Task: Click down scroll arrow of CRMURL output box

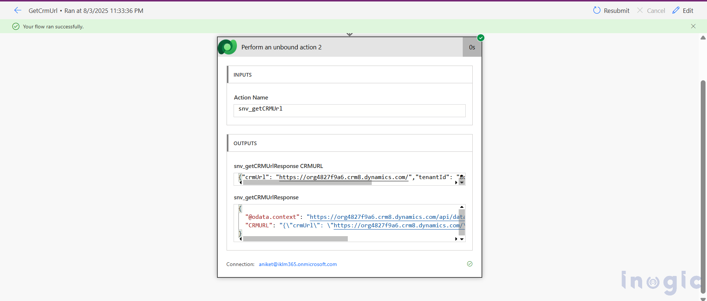Action: pyautogui.click(x=462, y=182)
